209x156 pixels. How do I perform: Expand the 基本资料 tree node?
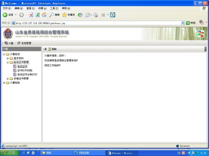pyautogui.click(x=8, y=58)
